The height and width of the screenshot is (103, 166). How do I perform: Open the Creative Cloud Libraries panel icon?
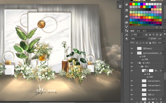[126, 23]
